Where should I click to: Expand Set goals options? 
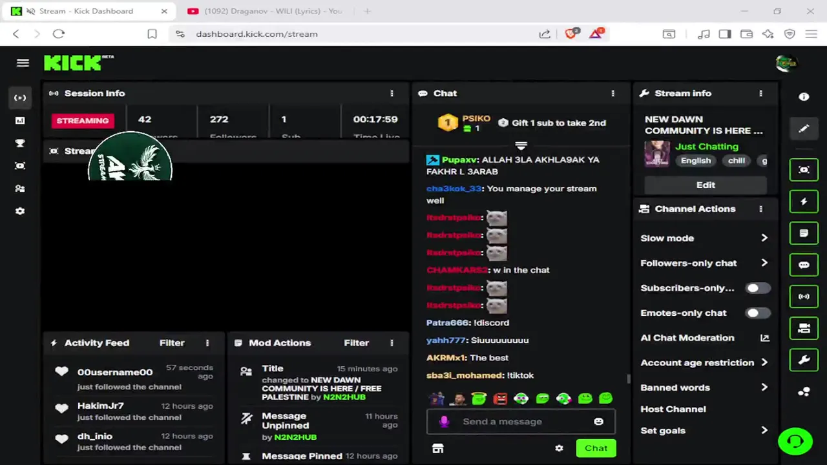coord(764,430)
